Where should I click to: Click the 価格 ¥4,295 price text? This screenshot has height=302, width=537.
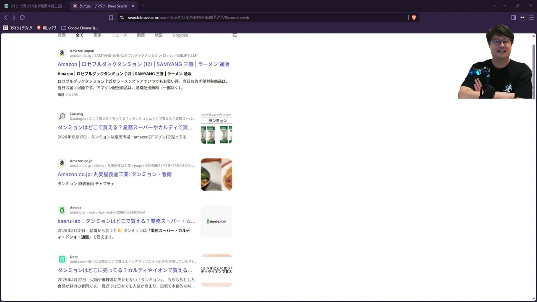68,95
